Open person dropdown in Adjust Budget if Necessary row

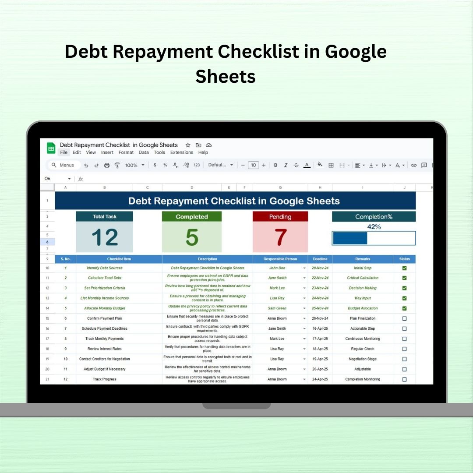coord(304,369)
